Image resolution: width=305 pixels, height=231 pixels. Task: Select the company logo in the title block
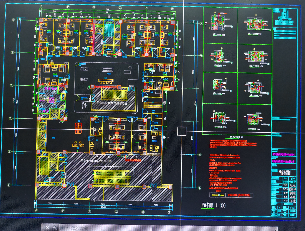(x=283, y=19)
